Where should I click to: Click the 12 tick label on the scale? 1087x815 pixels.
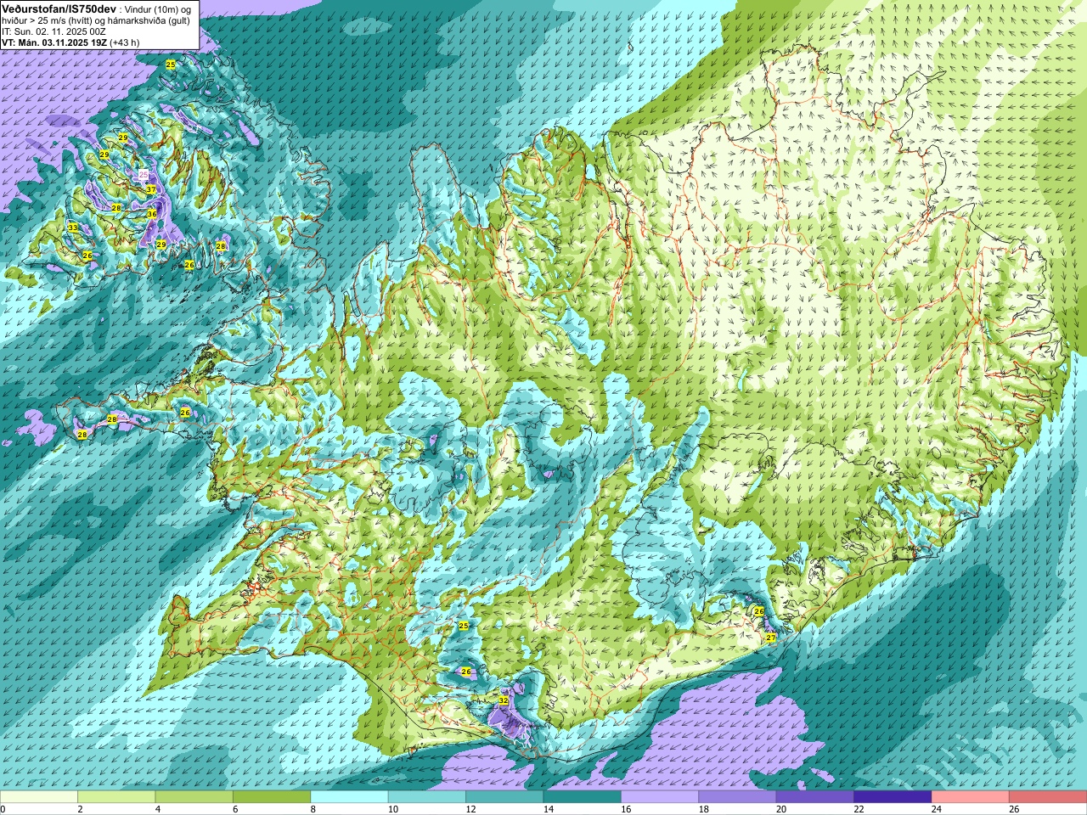[x=470, y=809]
